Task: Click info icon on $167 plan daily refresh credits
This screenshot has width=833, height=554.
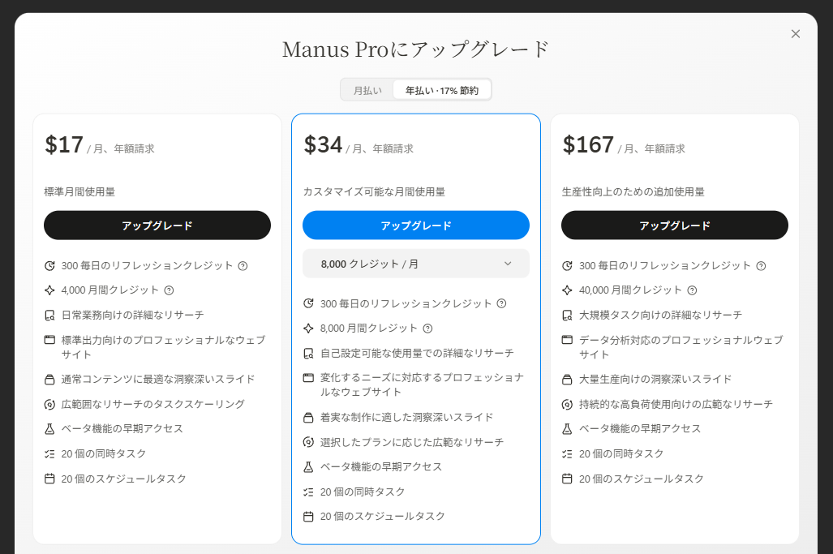Action: pyautogui.click(x=761, y=266)
